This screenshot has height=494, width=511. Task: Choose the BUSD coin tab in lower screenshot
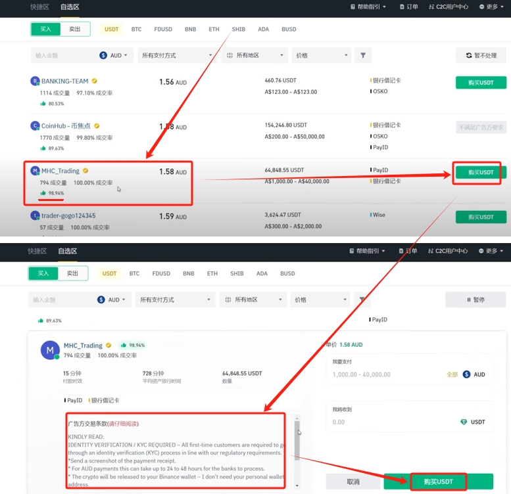pos(287,273)
